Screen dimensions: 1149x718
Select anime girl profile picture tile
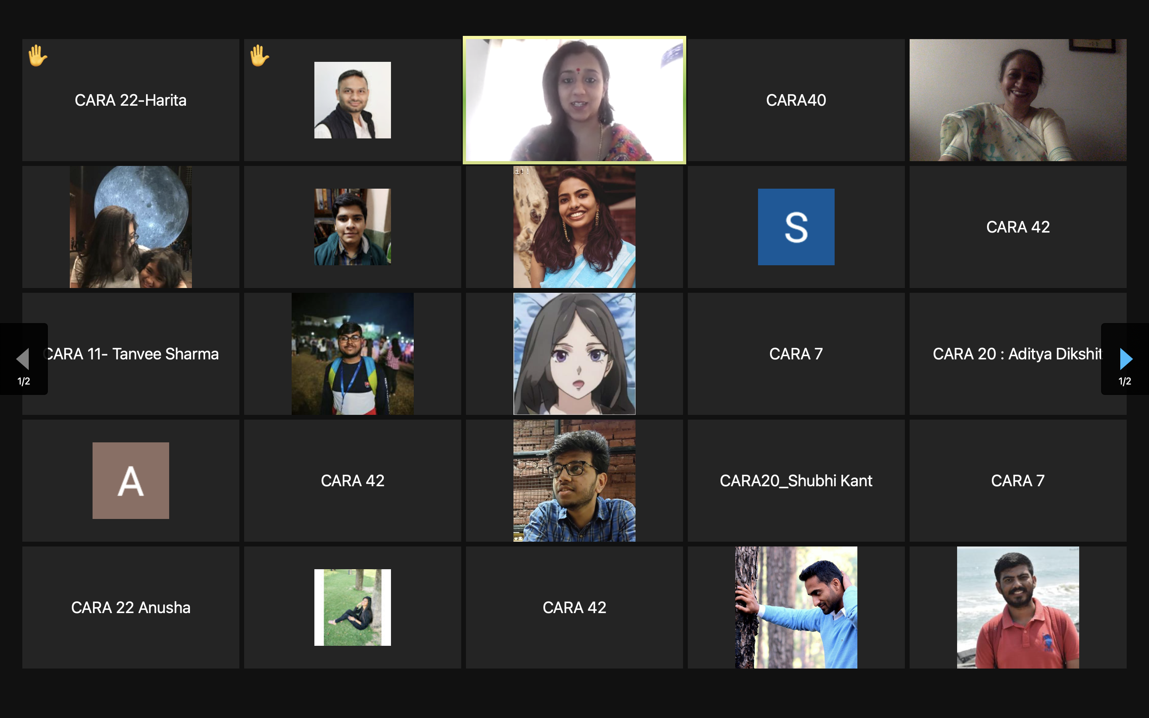click(574, 354)
